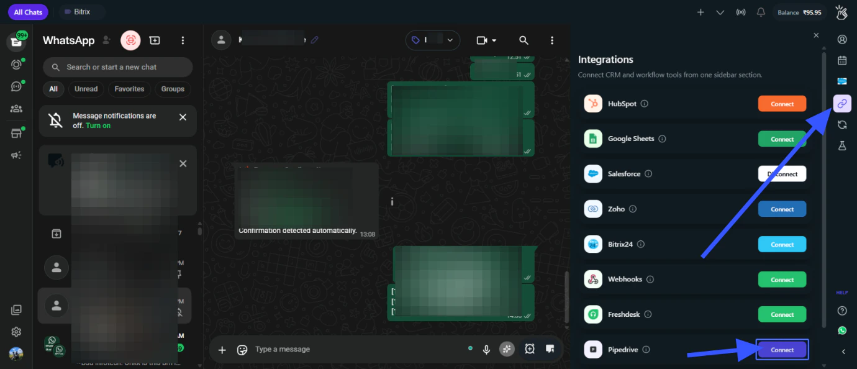Collapse the right sidebar with arrow
This screenshot has width=857, height=369.
point(843,352)
